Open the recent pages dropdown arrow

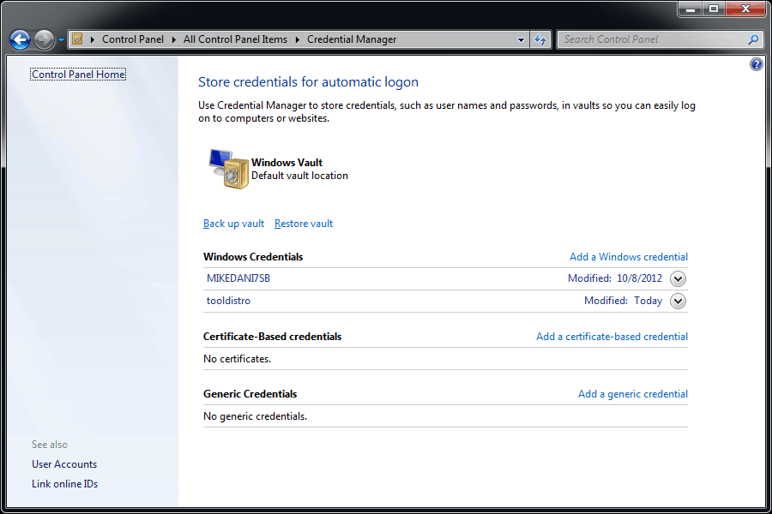tap(61, 40)
